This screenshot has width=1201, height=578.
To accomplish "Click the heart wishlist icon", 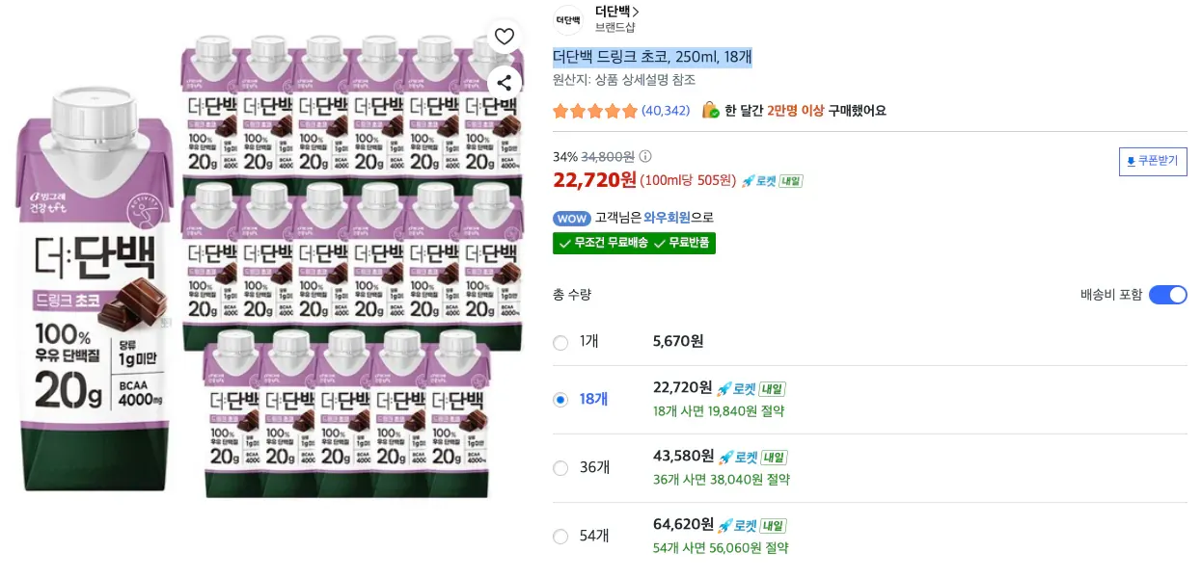I will pos(504,36).
